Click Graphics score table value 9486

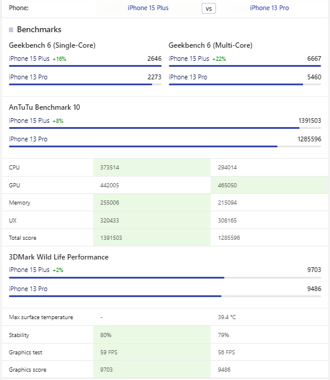click(224, 370)
